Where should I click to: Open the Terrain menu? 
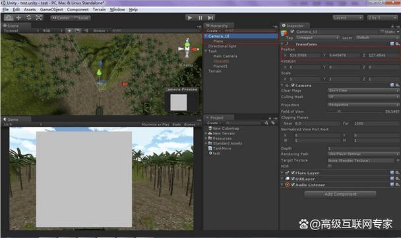(x=99, y=9)
